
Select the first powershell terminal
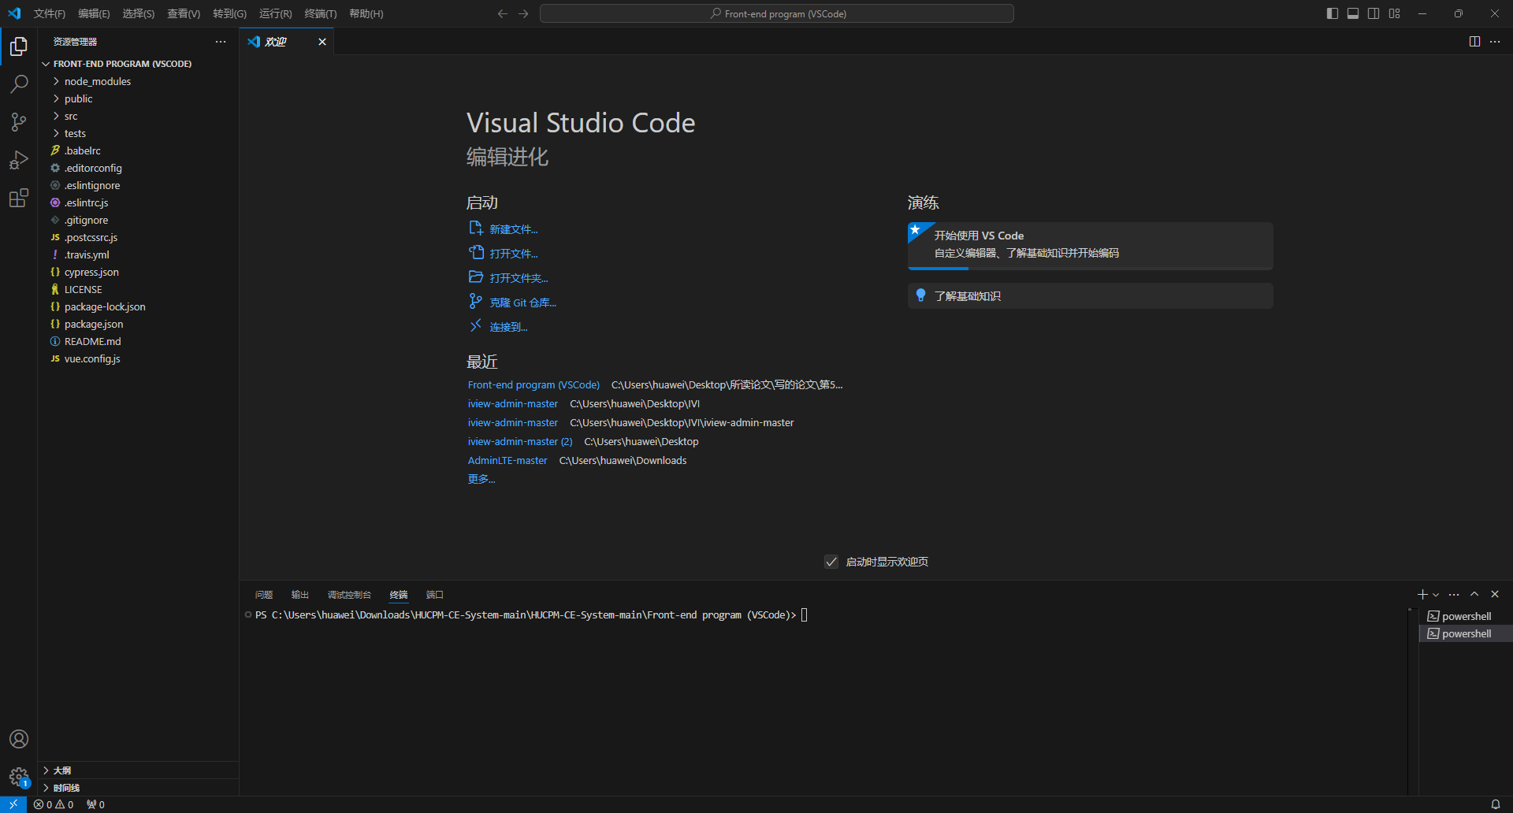click(1466, 616)
